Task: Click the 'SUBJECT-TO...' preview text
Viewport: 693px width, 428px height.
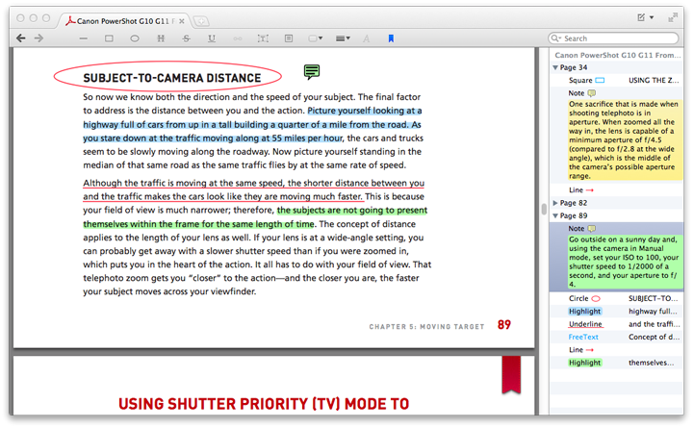Action: click(x=653, y=298)
